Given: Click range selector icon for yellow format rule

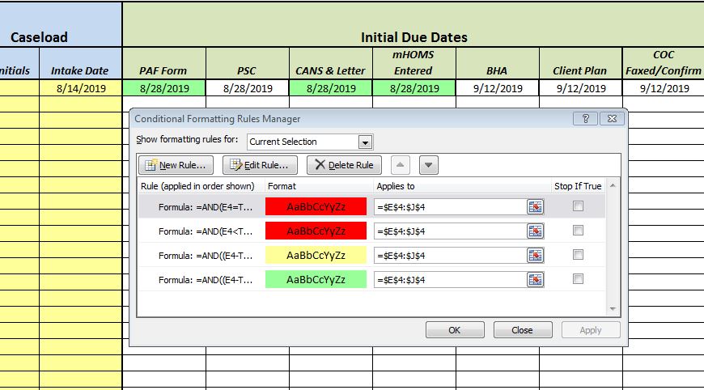Looking at the screenshot, I should (535, 256).
